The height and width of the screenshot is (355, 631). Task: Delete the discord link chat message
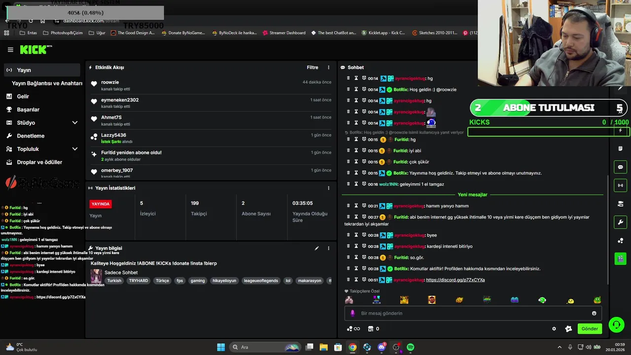click(348, 280)
